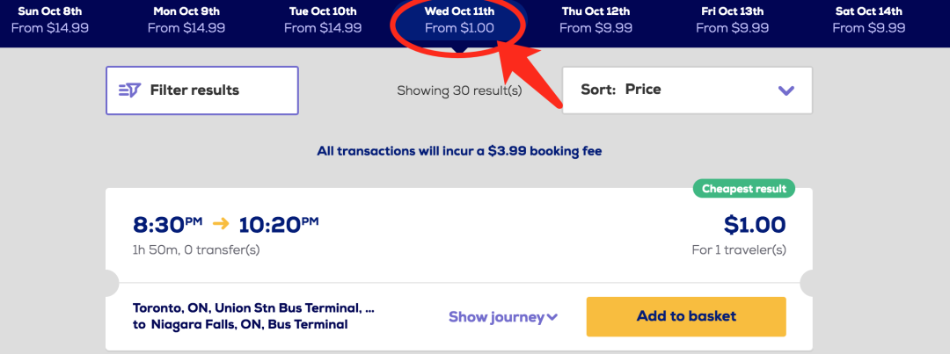Screen dimensions: 950x354
Task: Click the 8:30PM departure time
Action: coord(168,225)
